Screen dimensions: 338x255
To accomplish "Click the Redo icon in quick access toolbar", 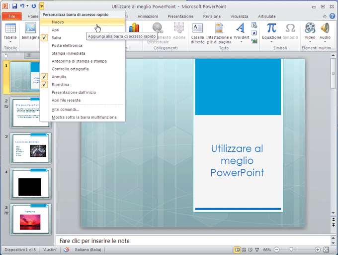I will coord(34,6).
